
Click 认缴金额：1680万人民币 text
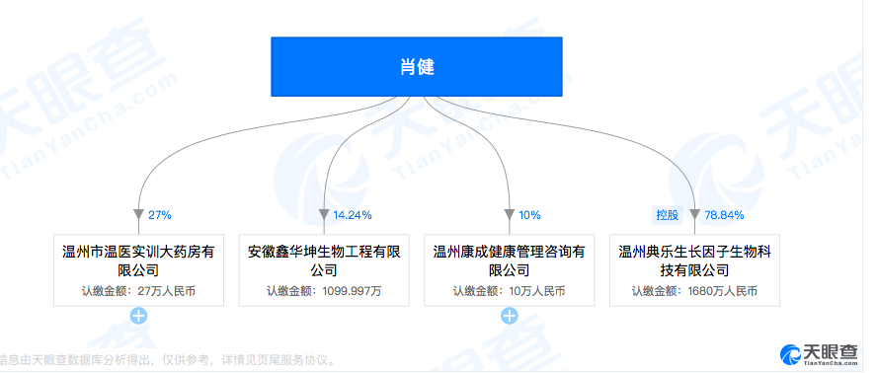(694, 291)
